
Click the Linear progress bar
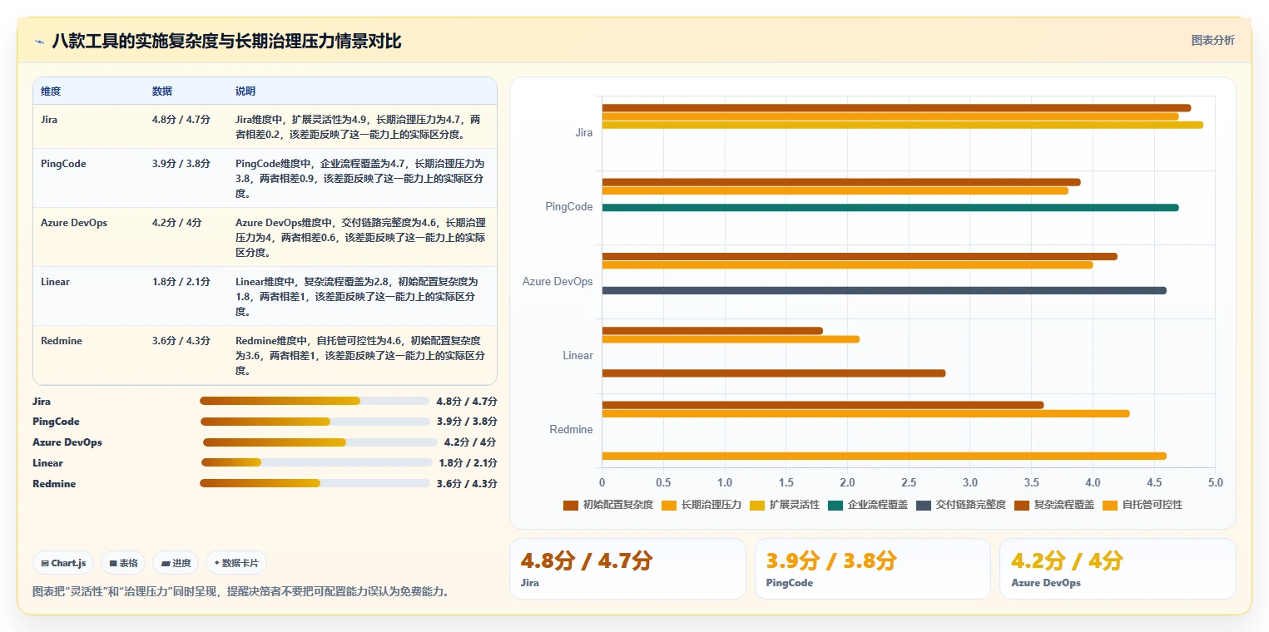[x=317, y=462]
